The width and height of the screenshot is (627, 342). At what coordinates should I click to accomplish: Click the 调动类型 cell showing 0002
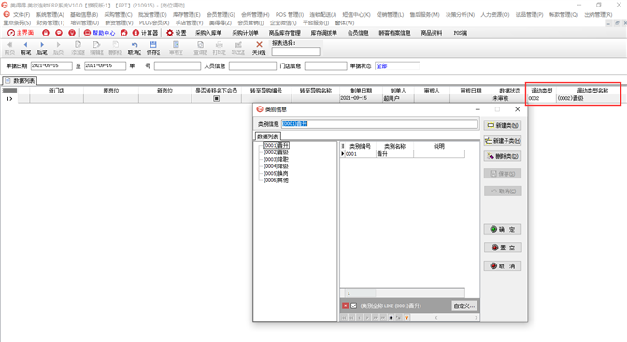tap(541, 98)
